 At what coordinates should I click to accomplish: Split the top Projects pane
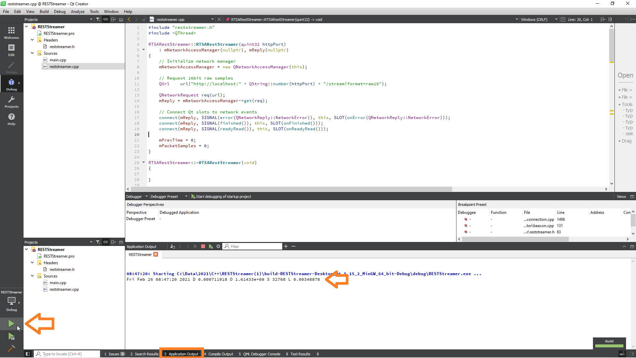coord(113,19)
